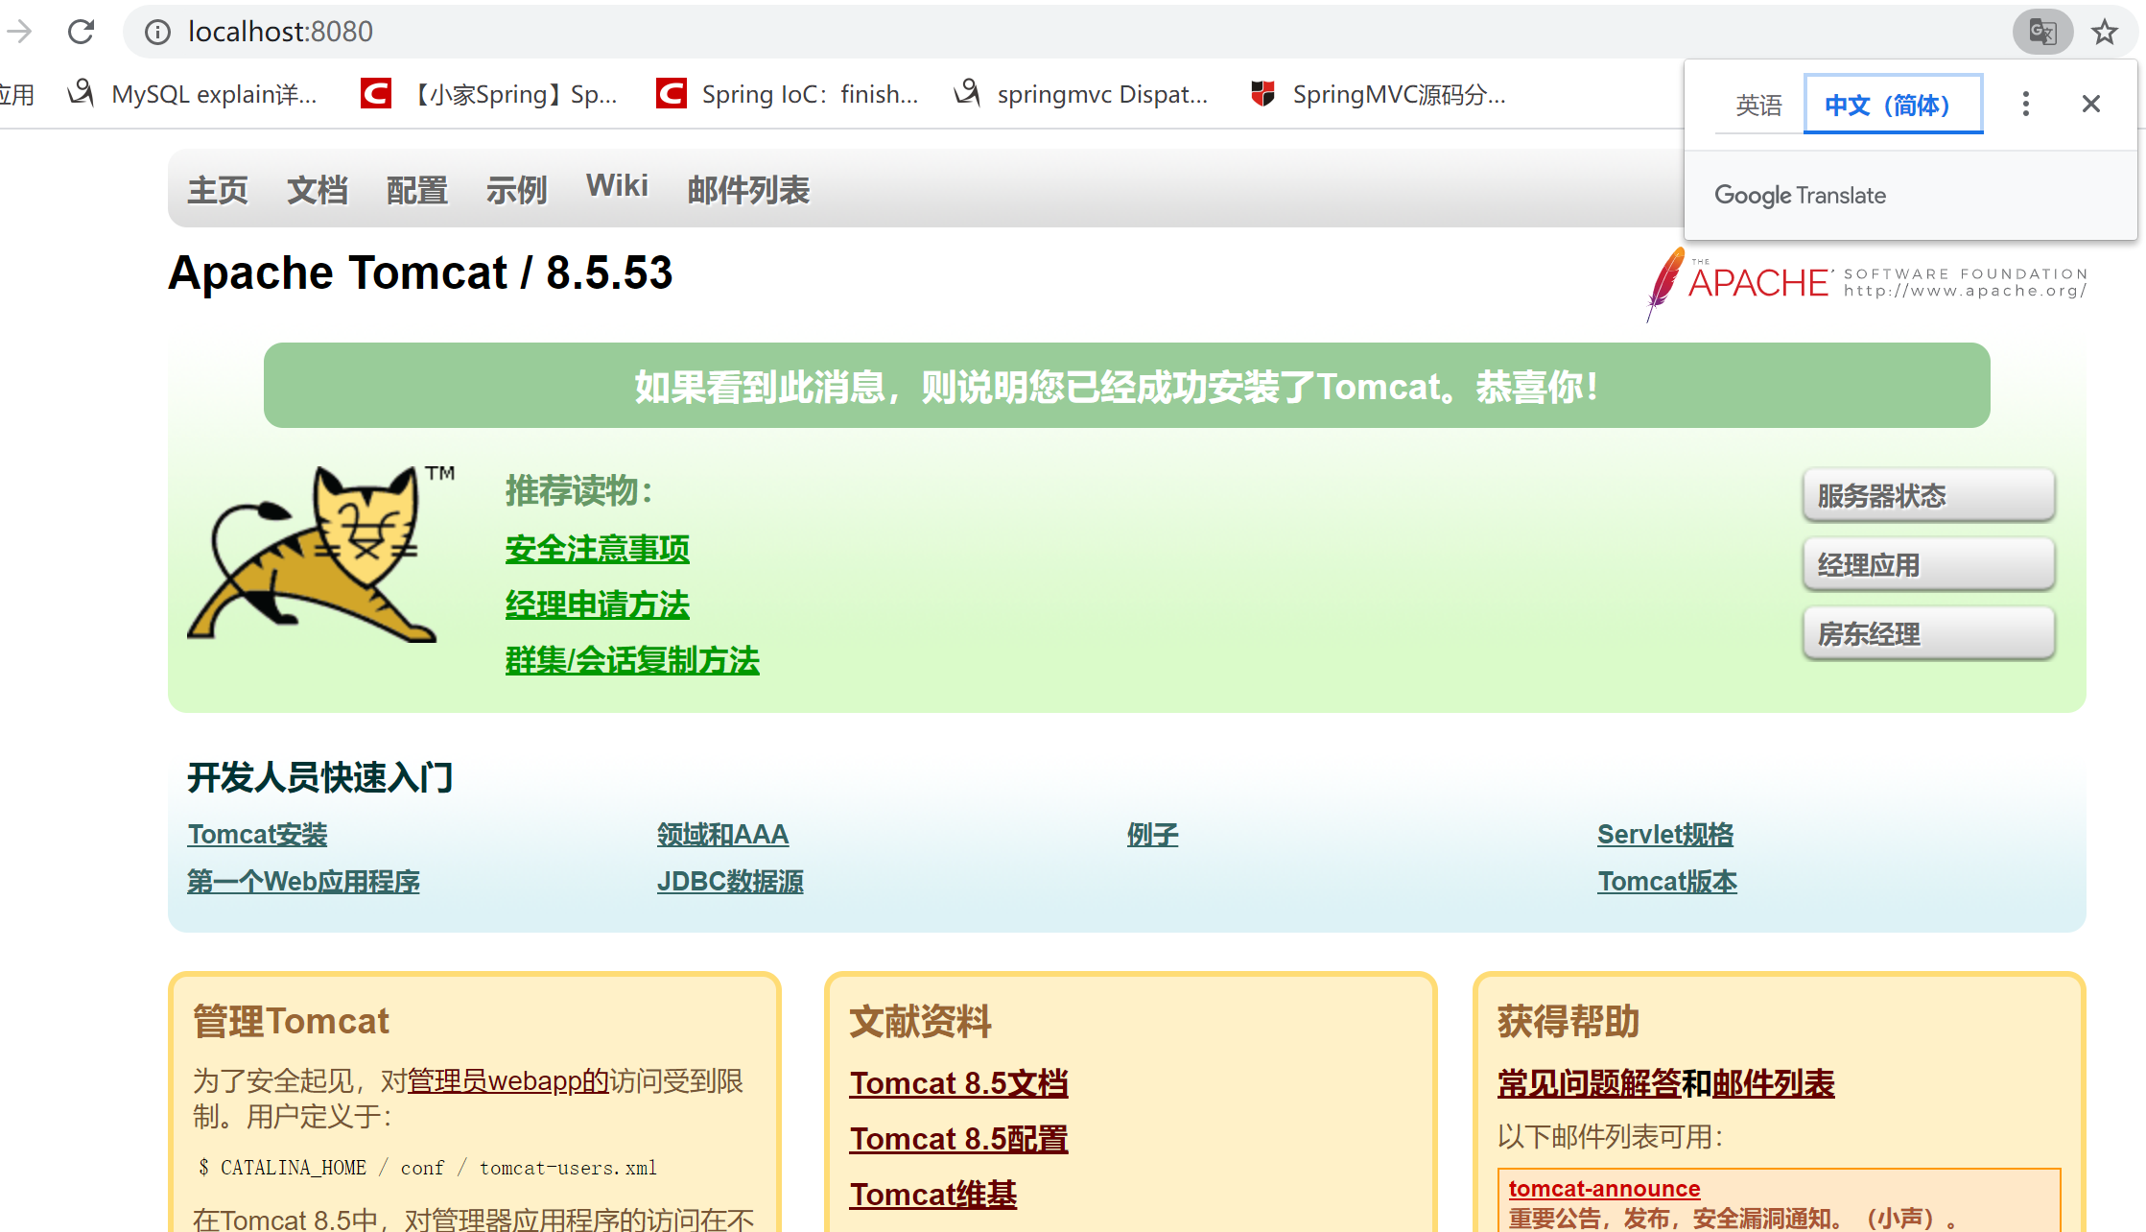Open the site information icon before localhost
This screenshot has height=1232, width=2146.
pyautogui.click(x=157, y=32)
